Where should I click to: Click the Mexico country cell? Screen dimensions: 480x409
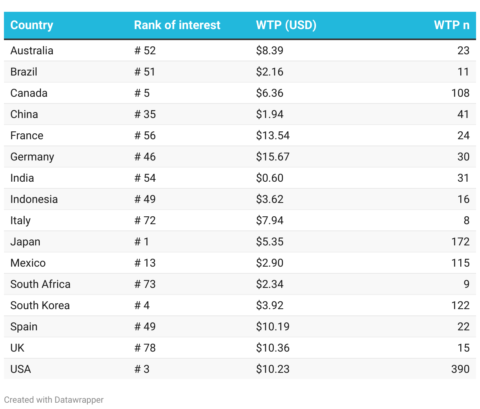coord(28,263)
